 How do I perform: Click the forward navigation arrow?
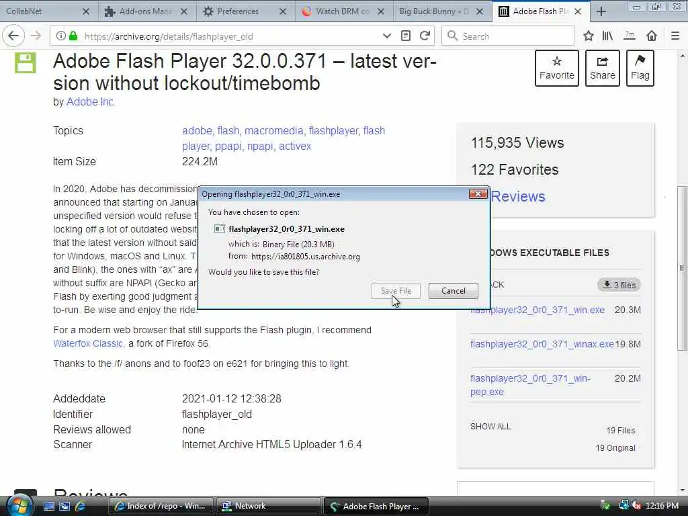pyautogui.click(x=36, y=36)
